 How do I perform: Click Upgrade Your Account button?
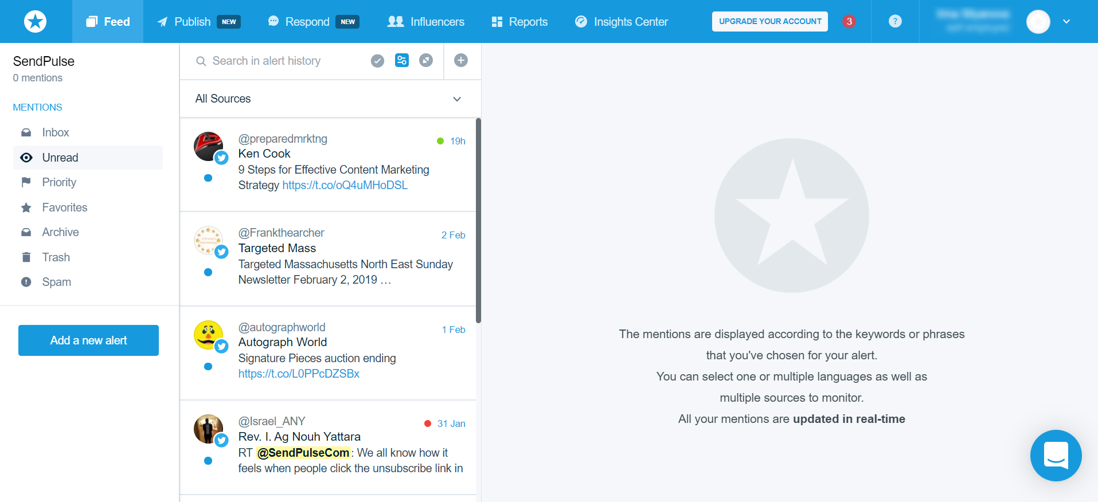(770, 21)
